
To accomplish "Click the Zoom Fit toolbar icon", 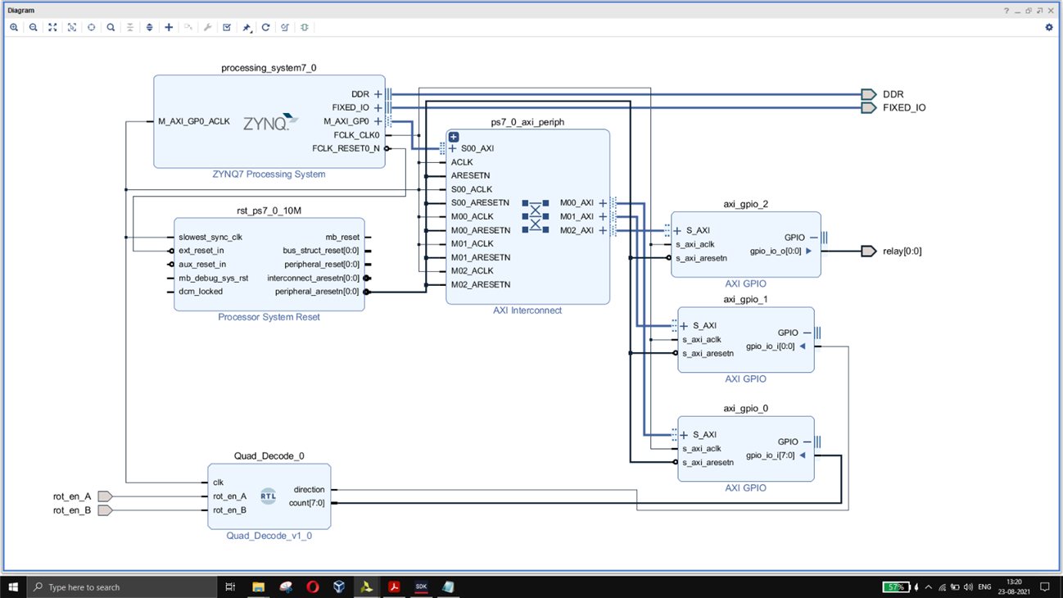I will [52, 27].
